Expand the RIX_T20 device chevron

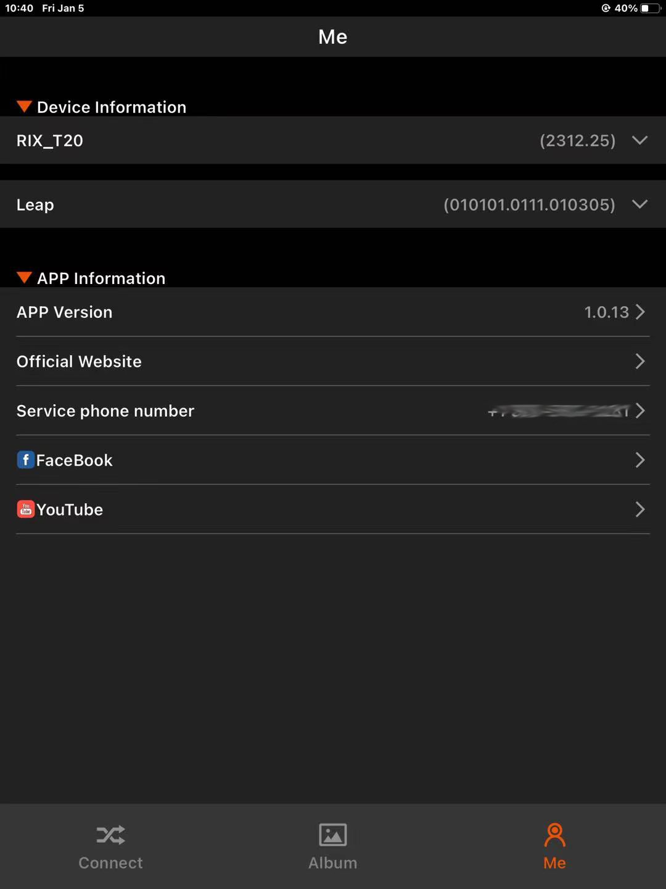(640, 140)
